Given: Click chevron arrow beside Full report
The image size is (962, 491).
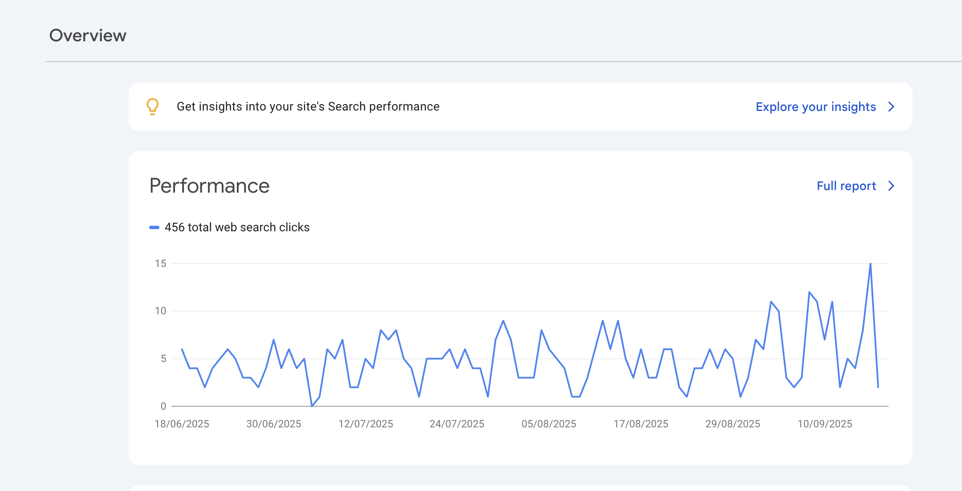Looking at the screenshot, I should 891,186.
